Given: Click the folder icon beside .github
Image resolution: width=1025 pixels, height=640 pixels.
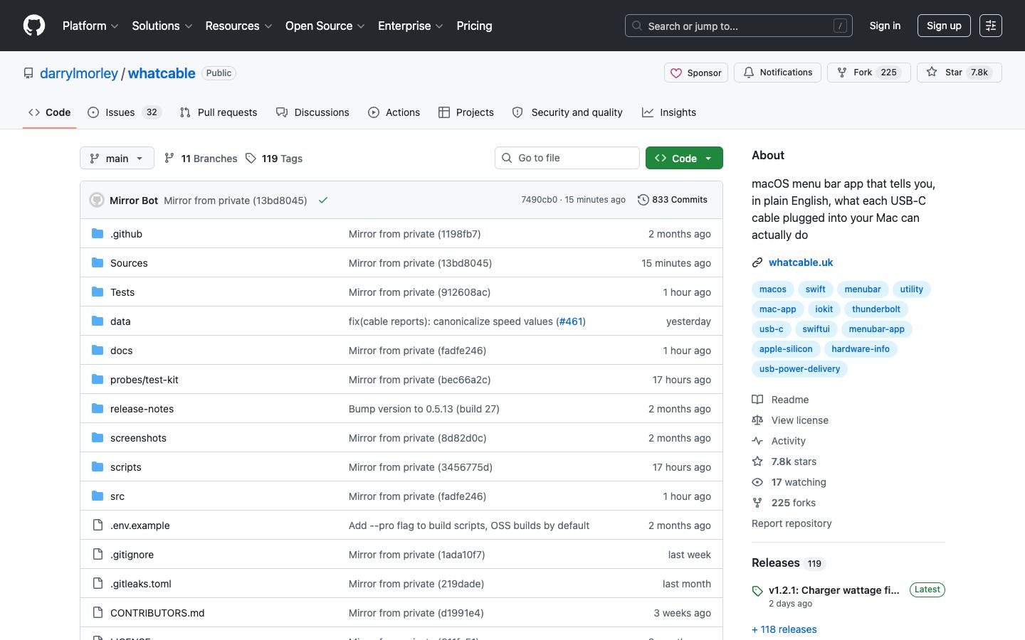Looking at the screenshot, I should point(98,233).
